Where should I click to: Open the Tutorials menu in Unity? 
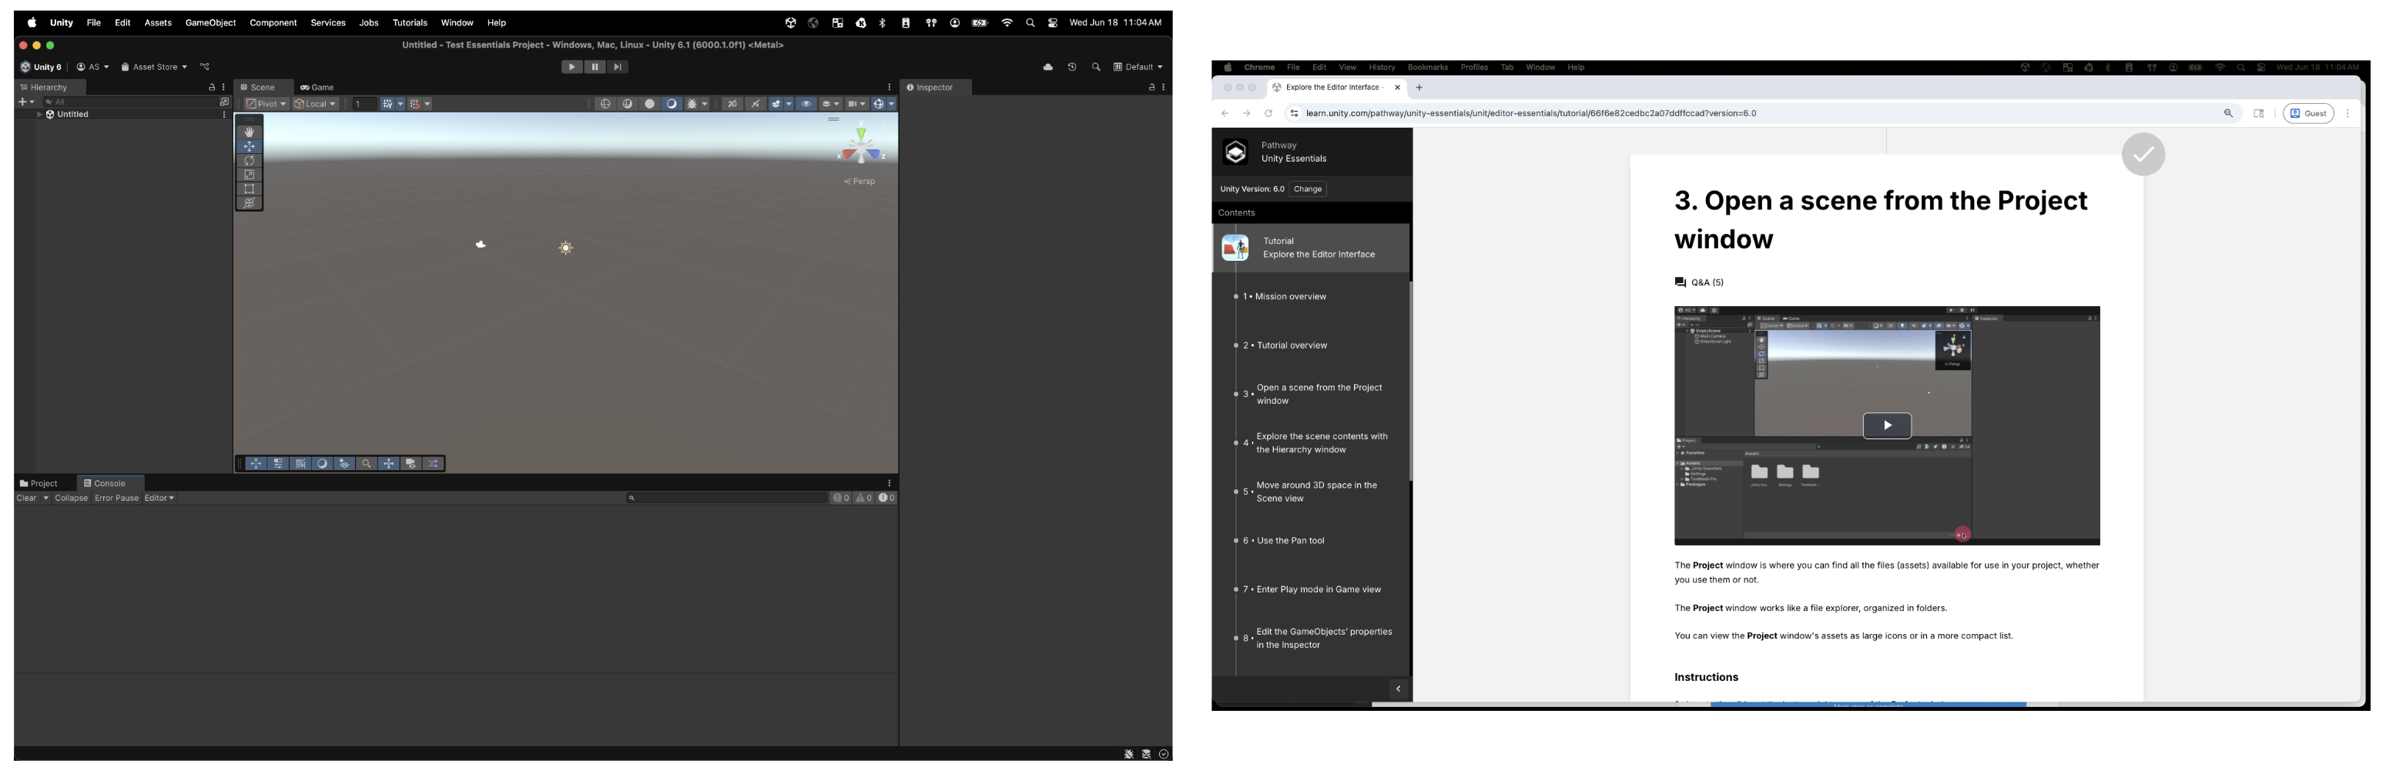click(x=410, y=22)
